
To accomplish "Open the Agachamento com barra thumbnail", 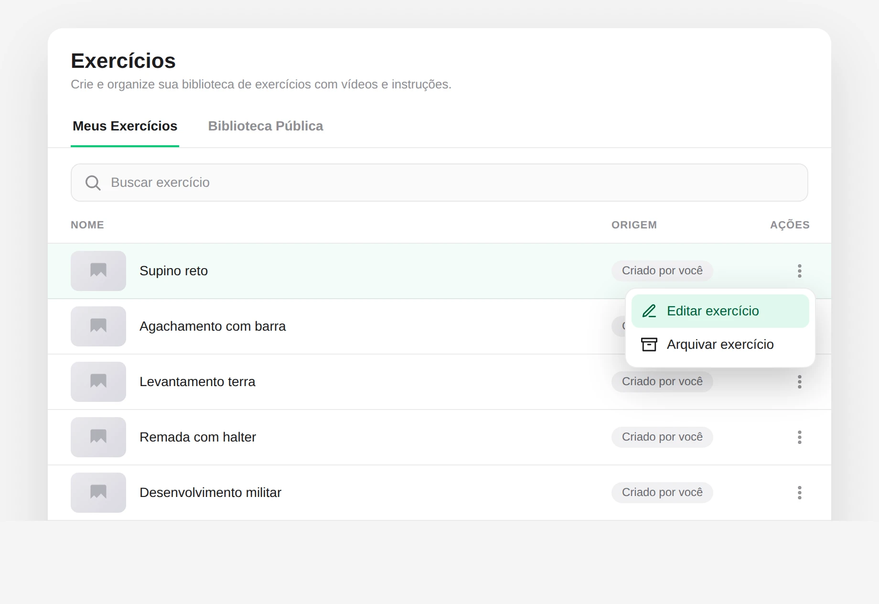I will (x=98, y=326).
